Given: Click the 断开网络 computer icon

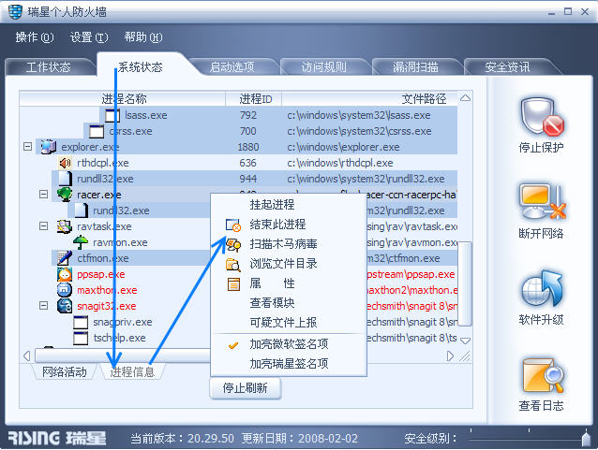Looking at the screenshot, I should coord(542,202).
